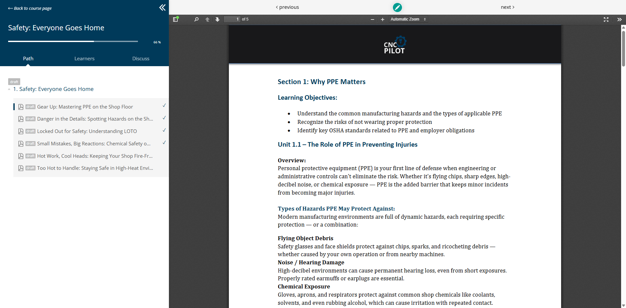626x308 pixels.
Task: Click the green edit pencil button
Action: [397, 7]
